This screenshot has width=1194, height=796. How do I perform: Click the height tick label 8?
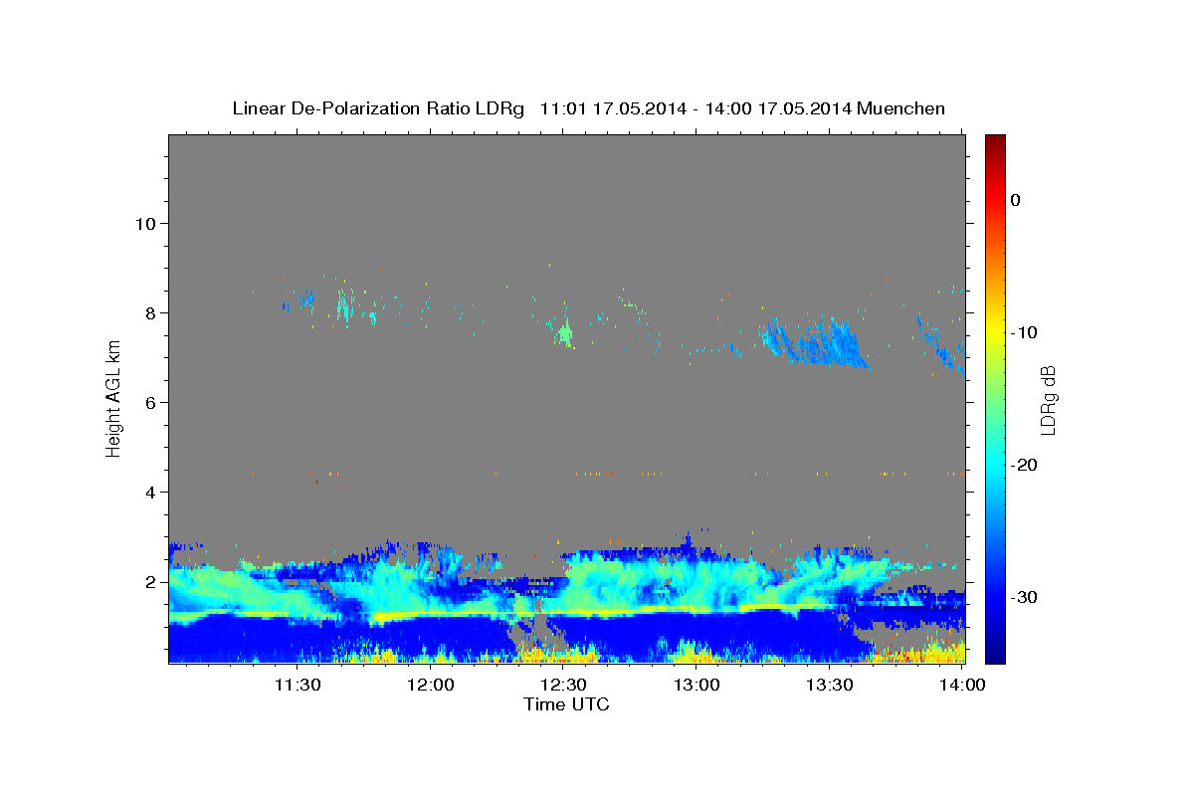tap(149, 312)
